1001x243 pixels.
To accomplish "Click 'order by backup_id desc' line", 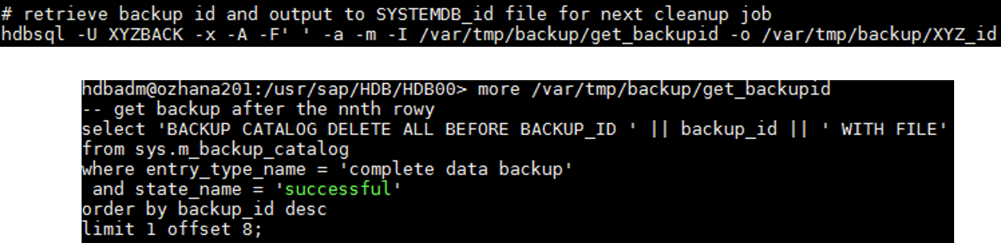I will click(x=204, y=210).
